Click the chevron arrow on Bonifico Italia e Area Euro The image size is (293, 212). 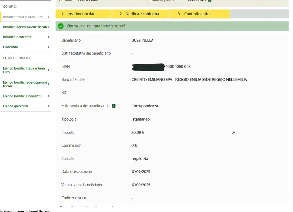click(49, 16)
